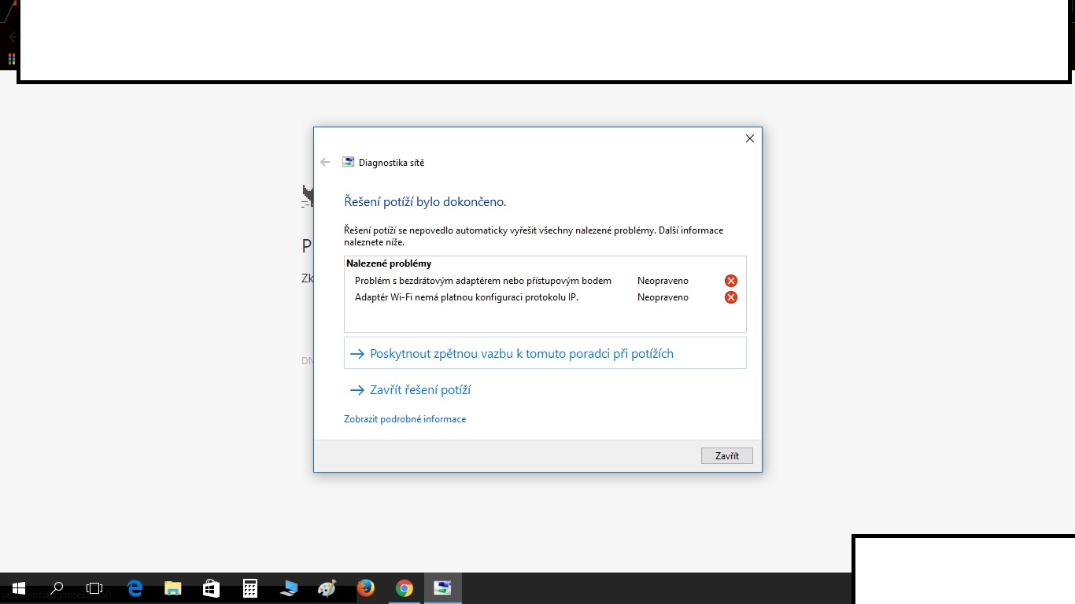Open Task View from the taskbar
The image size is (1075, 604).
pos(94,588)
